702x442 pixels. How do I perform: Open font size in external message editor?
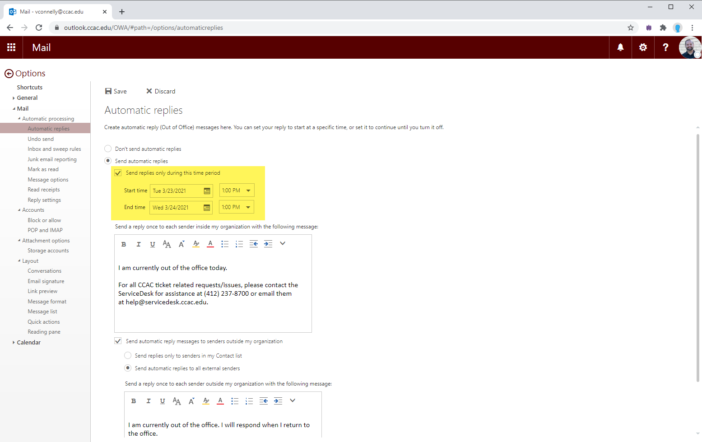pyautogui.click(x=177, y=401)
